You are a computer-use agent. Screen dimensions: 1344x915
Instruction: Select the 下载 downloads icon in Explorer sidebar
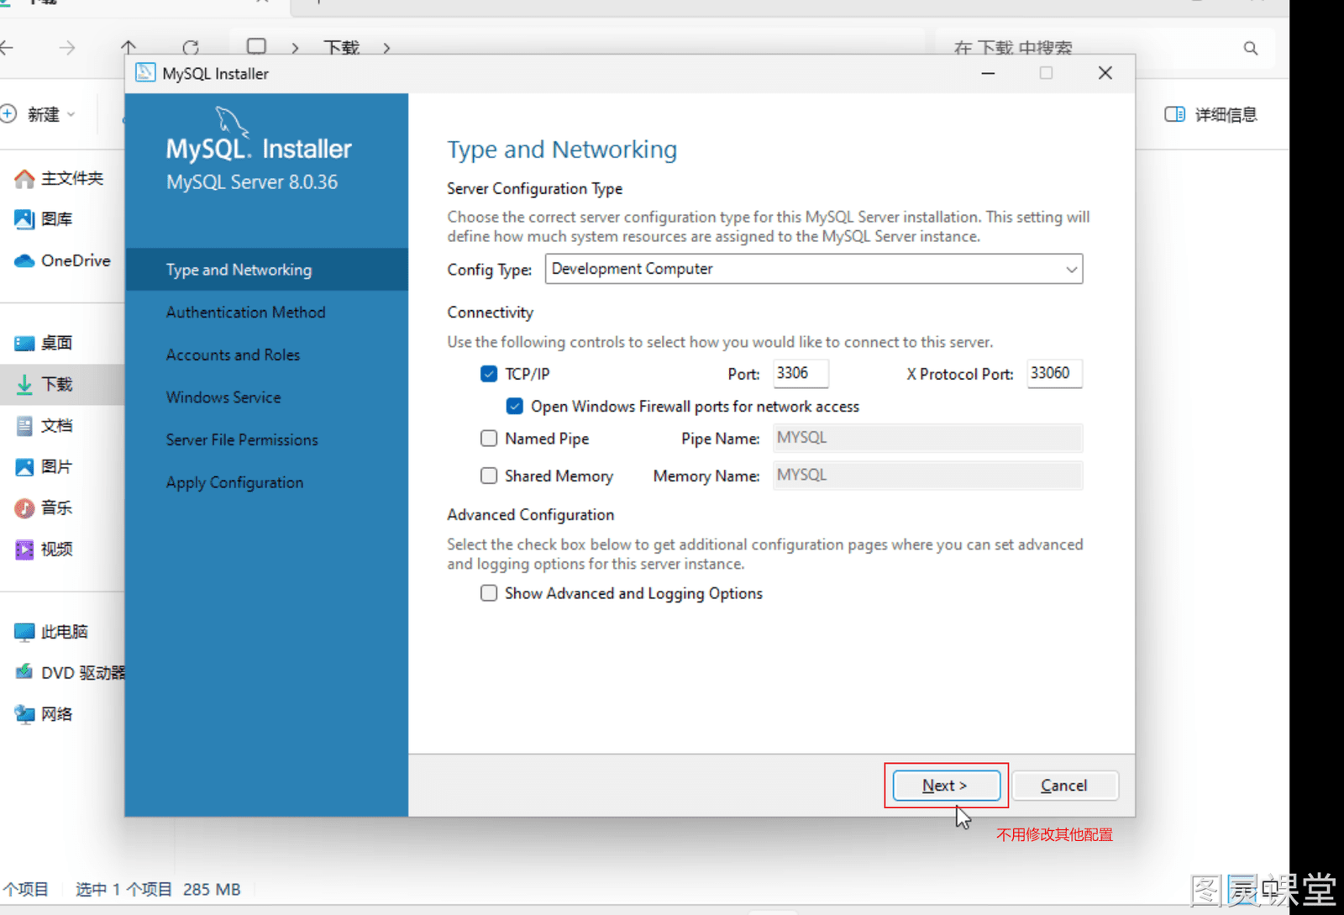(24, 384)
